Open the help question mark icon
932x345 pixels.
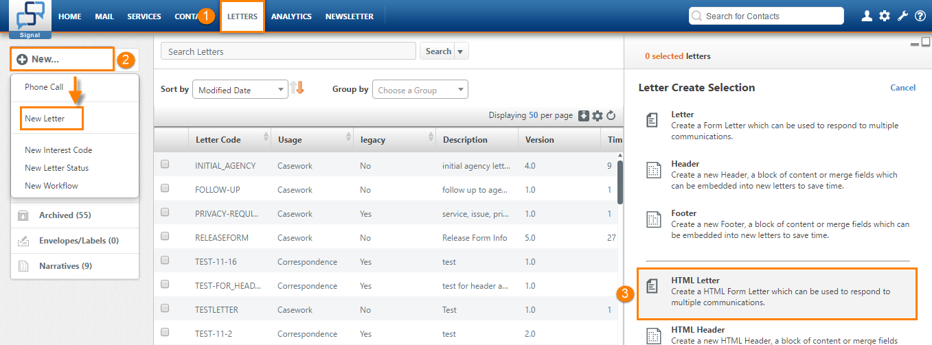point(920,16)
